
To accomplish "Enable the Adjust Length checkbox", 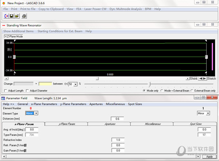I will 5,91.
